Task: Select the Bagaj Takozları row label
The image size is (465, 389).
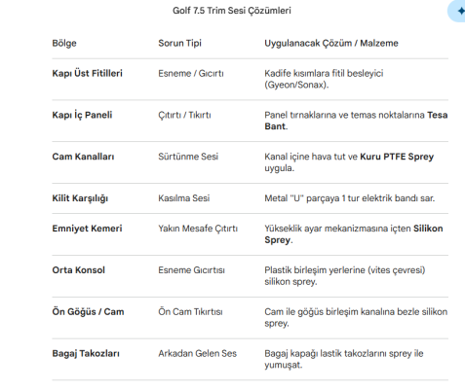Action: 86,353
